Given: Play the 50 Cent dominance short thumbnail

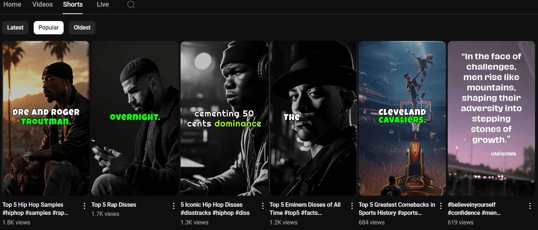Looking at the screenshot, I should (224, 118).
